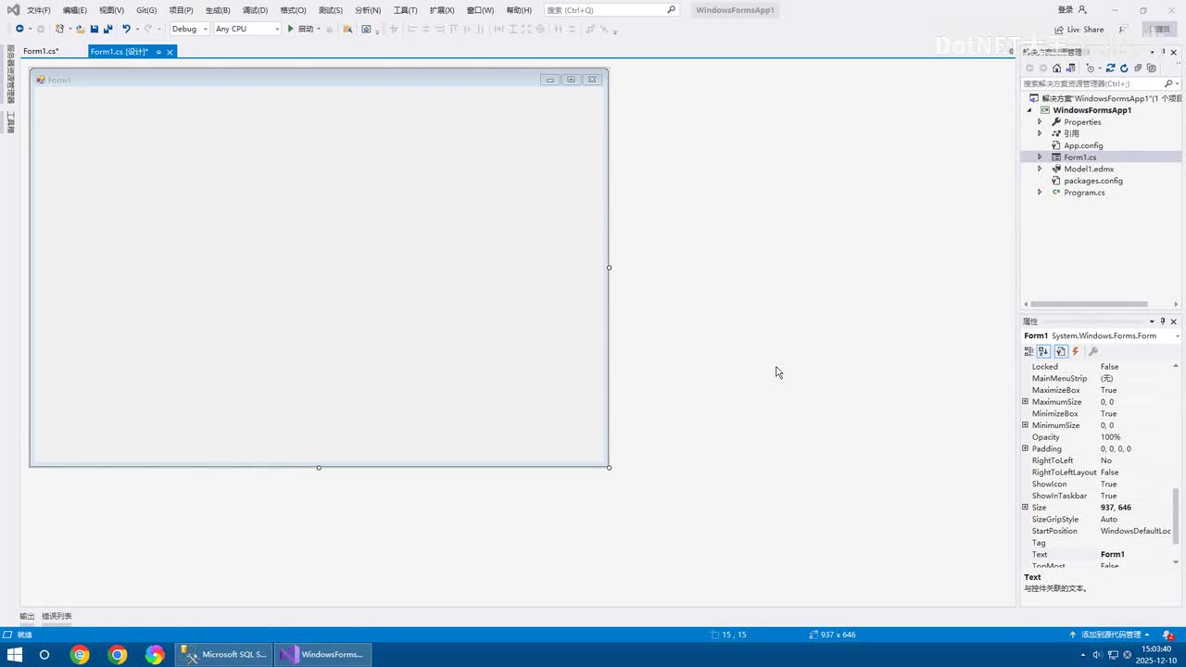Click the Visual Studio logo icon
The height and width of the screenshot is (667, 1186).
tap(12, 9)
